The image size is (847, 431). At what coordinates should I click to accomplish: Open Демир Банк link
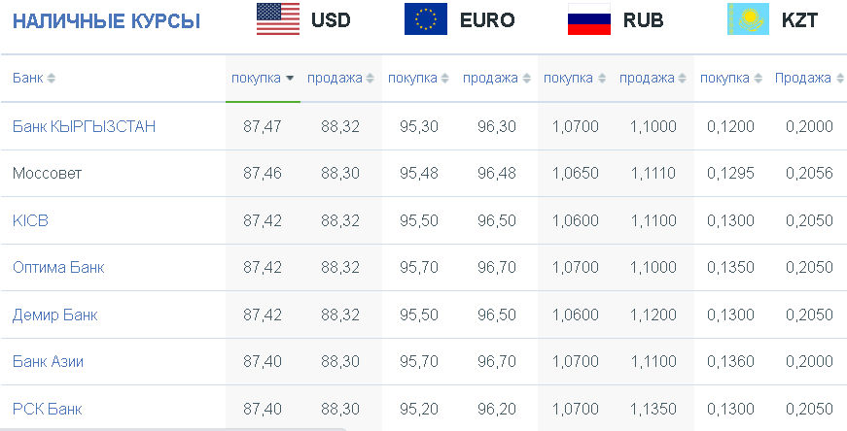55,315
